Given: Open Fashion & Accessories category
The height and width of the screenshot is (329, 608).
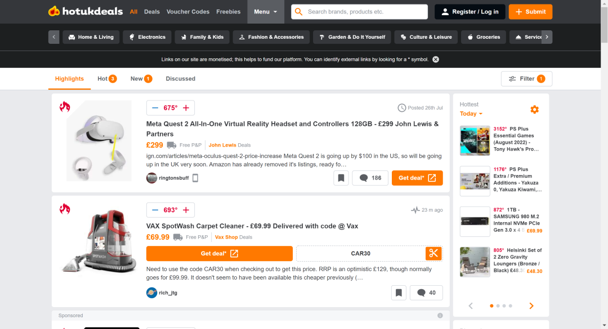Looking at the screenshot, I should 271,37.
